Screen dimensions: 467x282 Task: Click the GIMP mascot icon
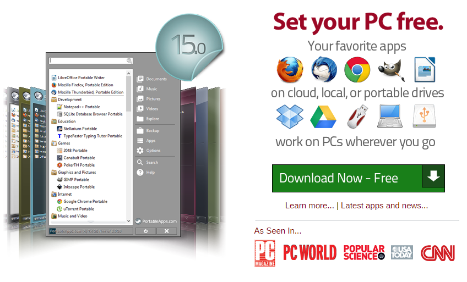392,70
